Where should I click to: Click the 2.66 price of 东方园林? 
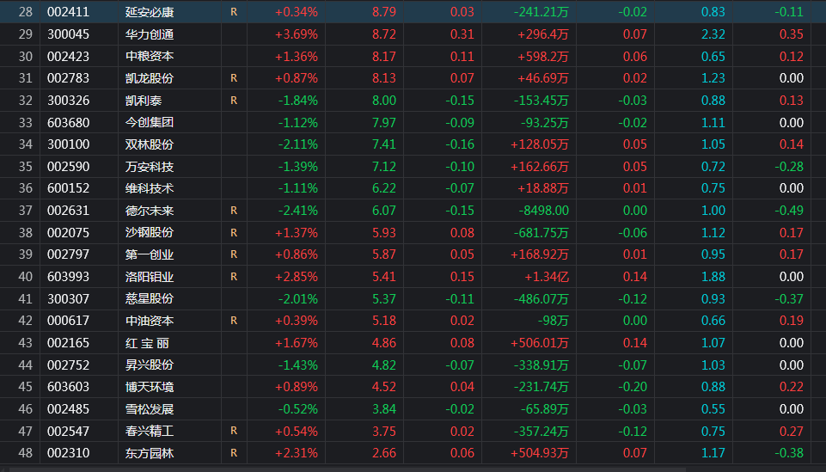pyautogui.click(x=384, y=454)
